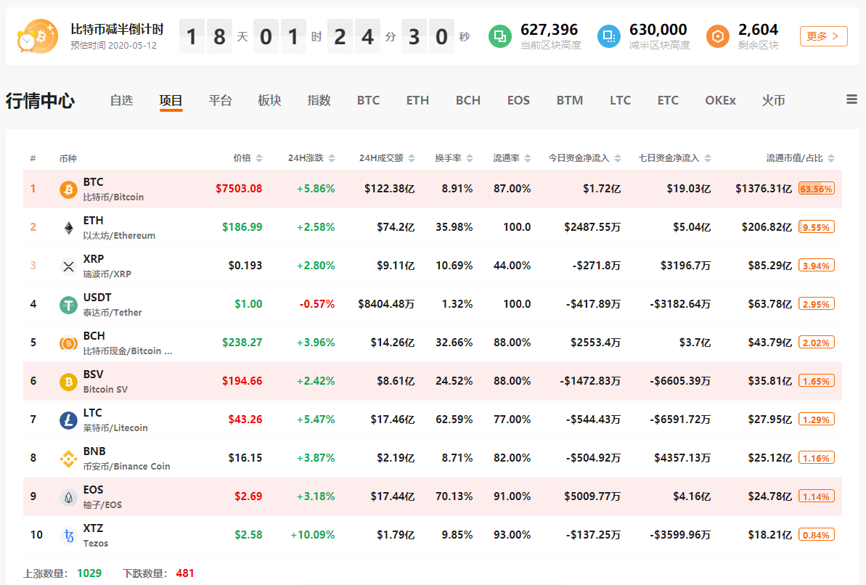The height and width of the screenshot is (585, 866).
Task: Select the ETC market tab
Action: (x=668, y=100)
